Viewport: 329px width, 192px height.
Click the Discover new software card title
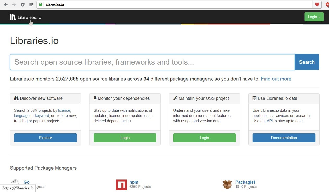pos(41,98)
